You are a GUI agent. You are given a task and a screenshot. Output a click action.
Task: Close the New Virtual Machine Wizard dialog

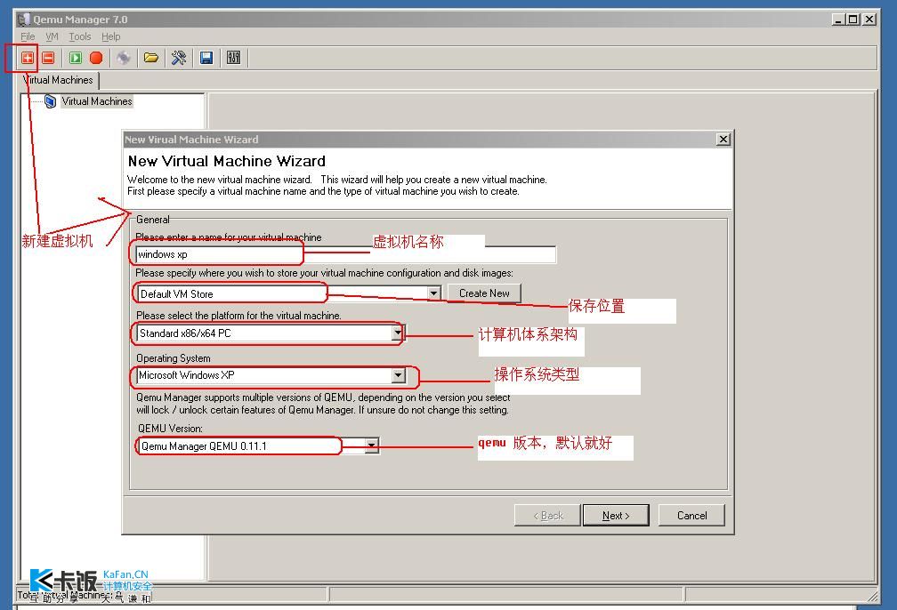pyautogui.click(x=723, y=140)
